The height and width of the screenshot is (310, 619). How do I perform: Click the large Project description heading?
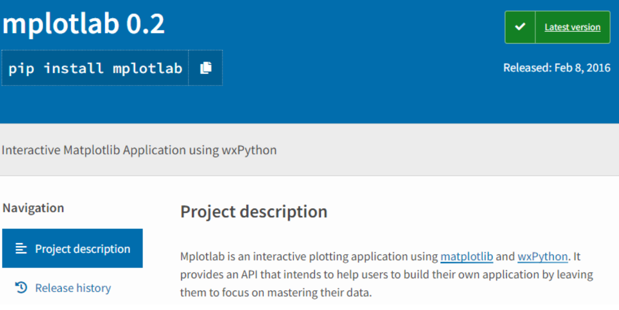[254, 211]
